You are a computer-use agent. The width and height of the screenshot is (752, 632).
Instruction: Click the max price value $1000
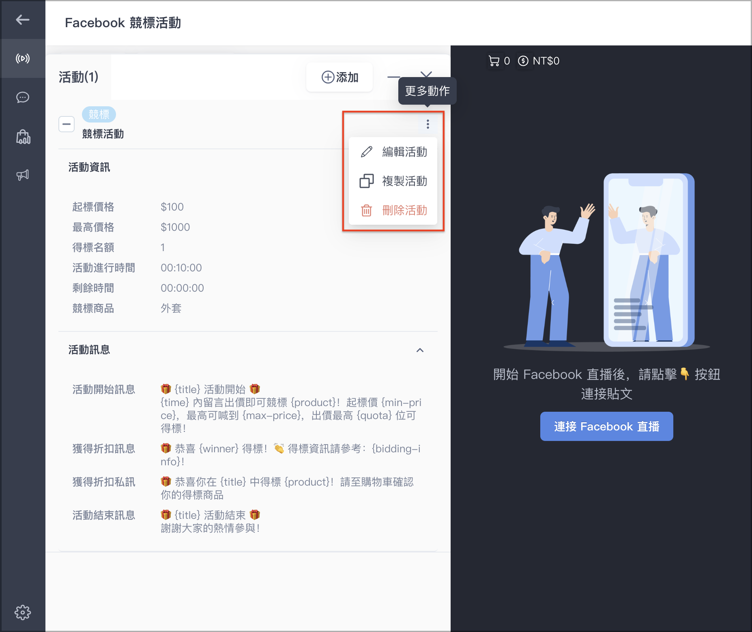tap(175, 227)
